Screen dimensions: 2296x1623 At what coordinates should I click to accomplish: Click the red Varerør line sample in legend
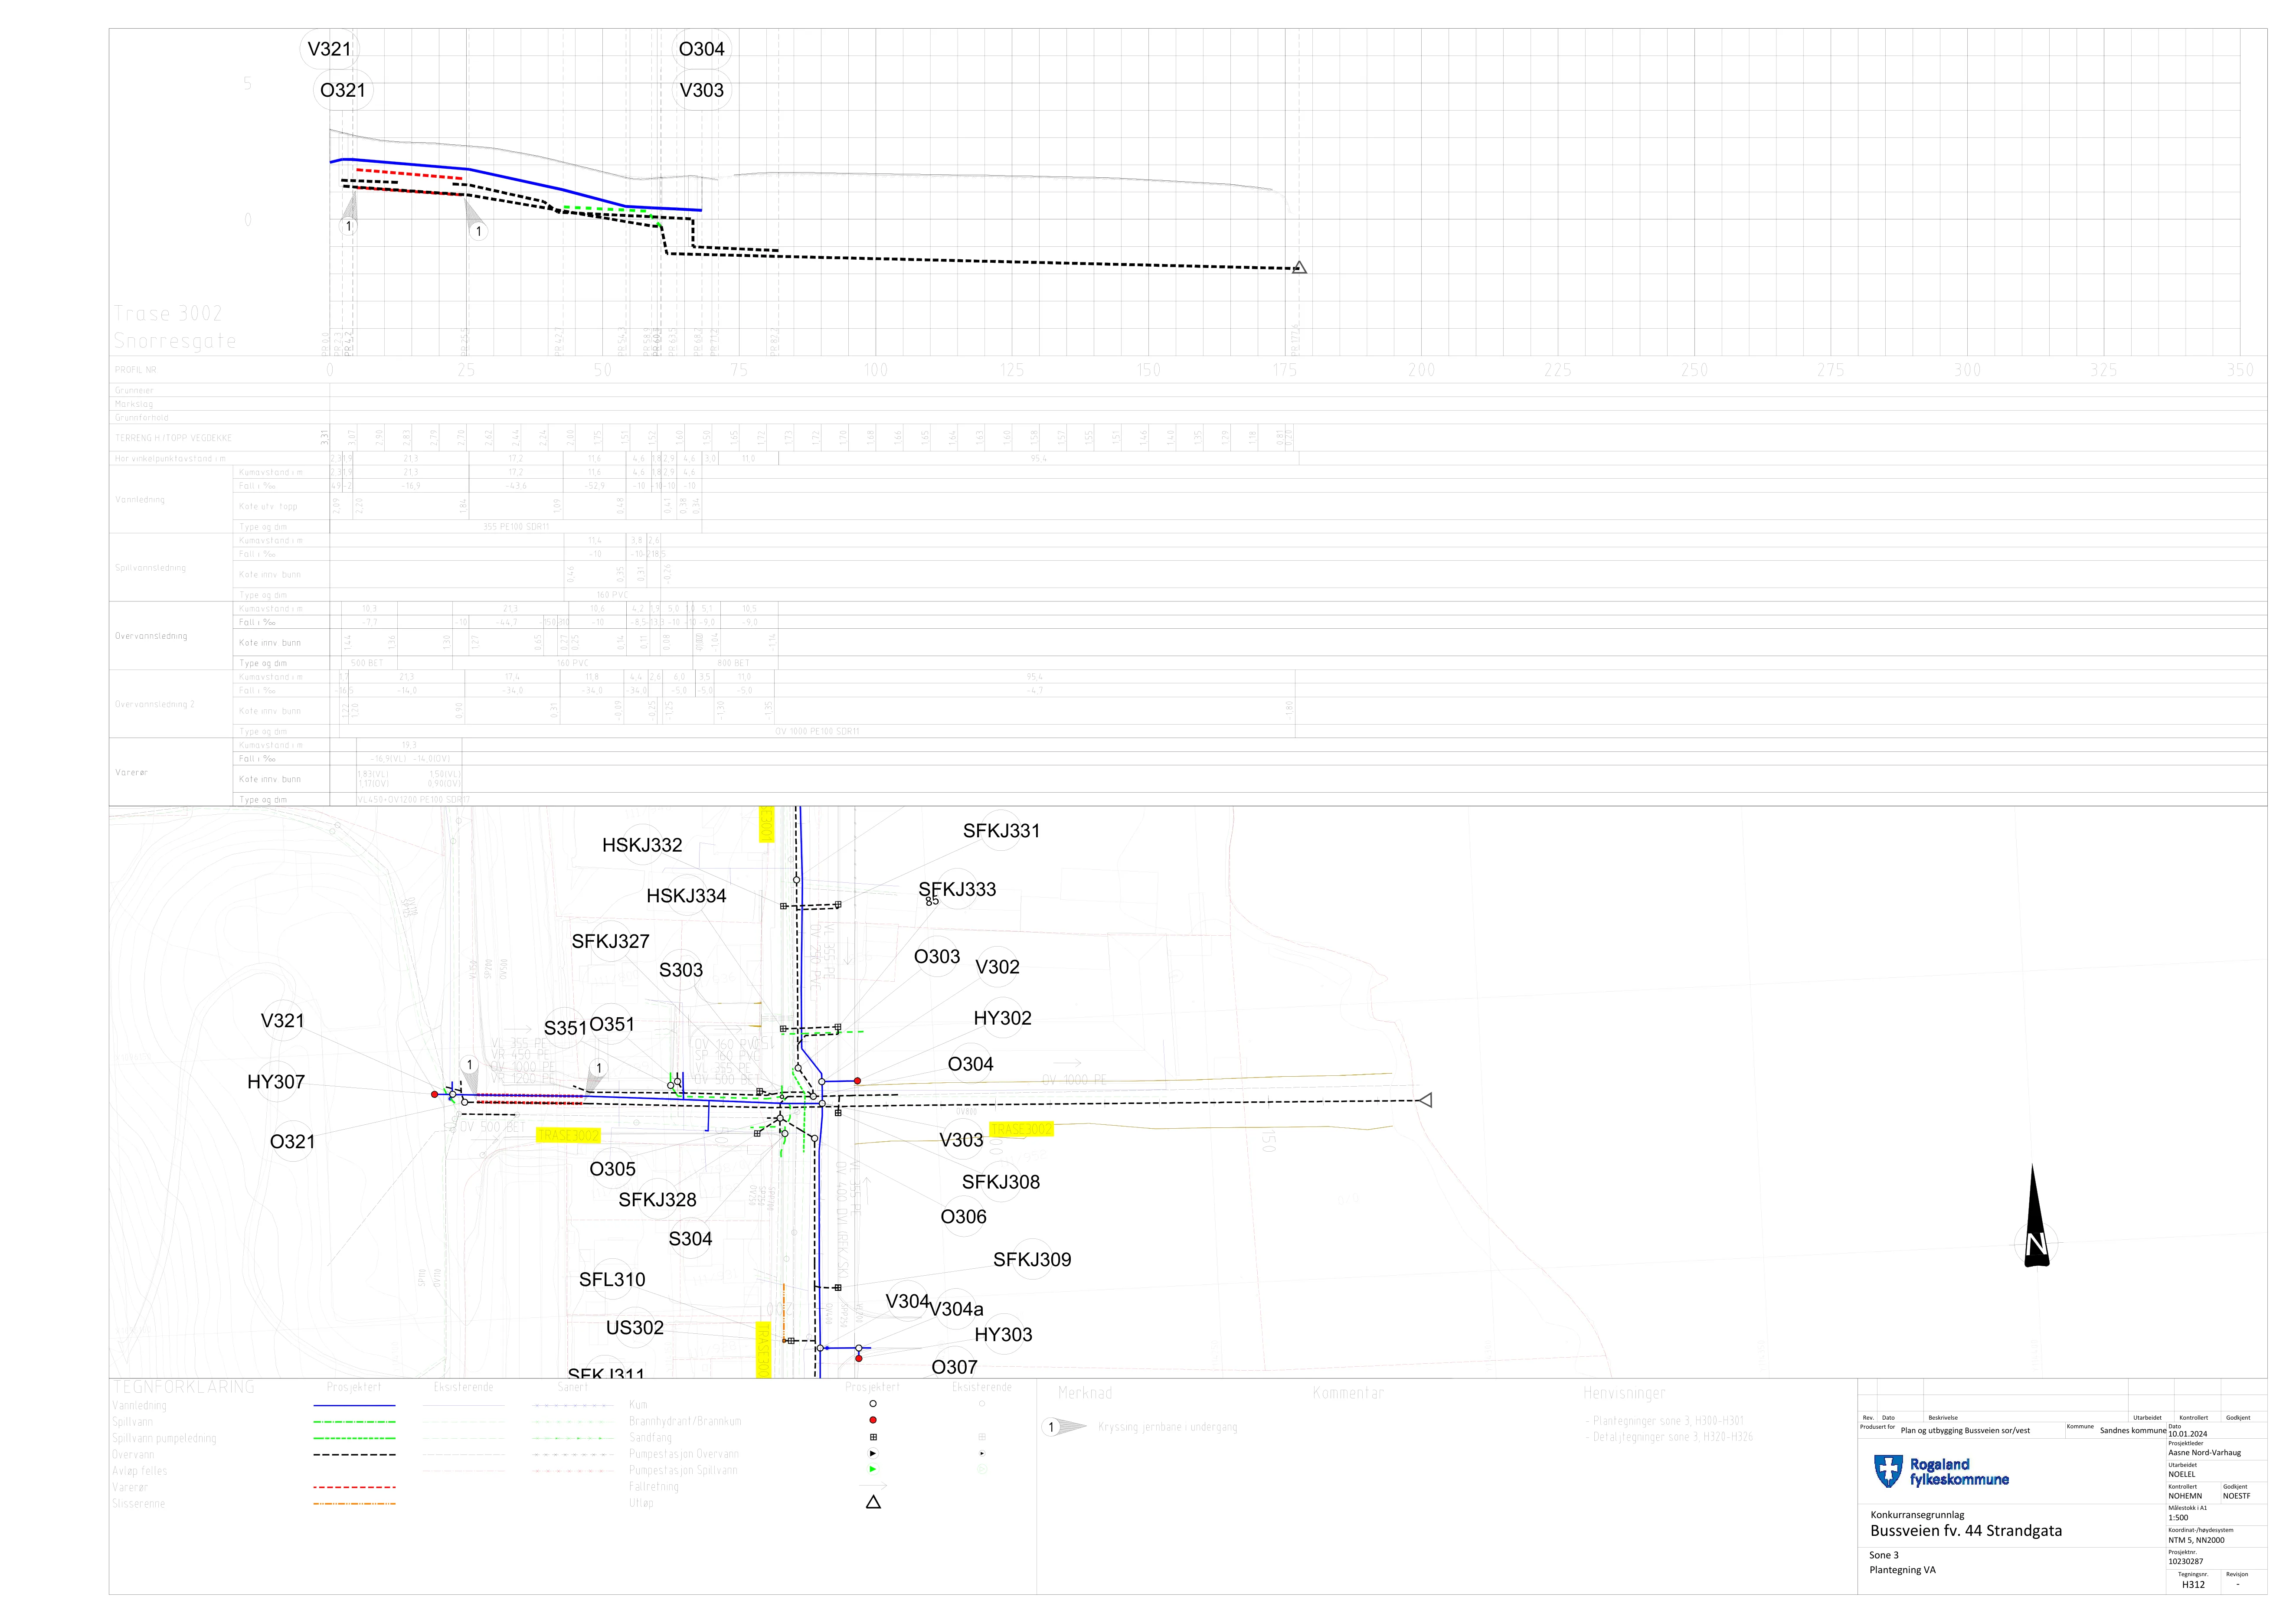tap(354, 1487)
